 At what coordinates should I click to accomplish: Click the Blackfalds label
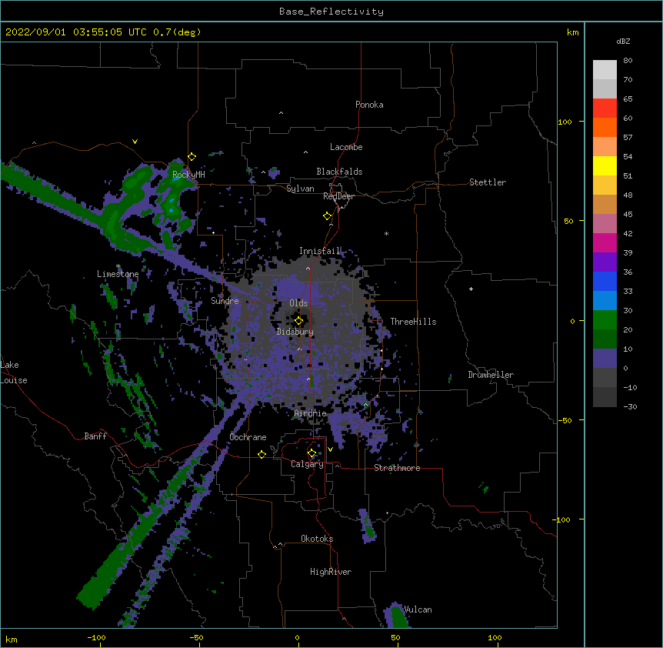coord(339,172)
